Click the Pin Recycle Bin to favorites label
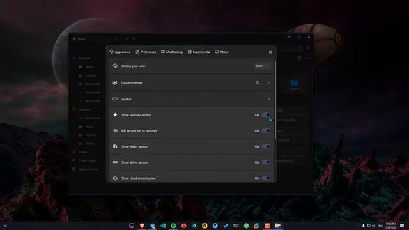Screen dimensions: 409x230 point(139,131)
